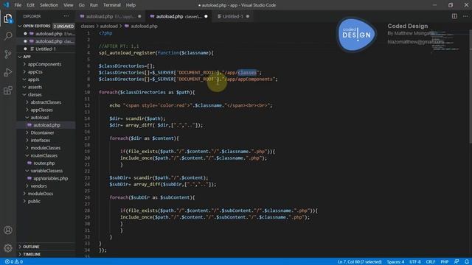The image size is (472, 265).
Task: Open the Run menu
Action: coord(94,5)
